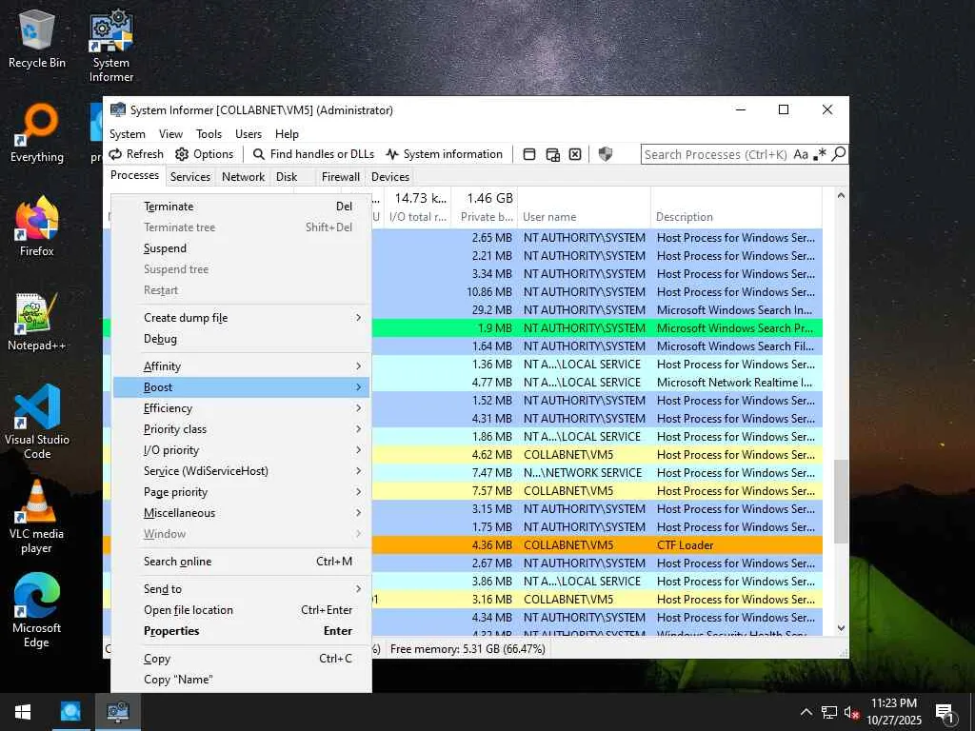Click the search magnifier icon
This screenshot has height=731, width=975.
click(839, 154)
